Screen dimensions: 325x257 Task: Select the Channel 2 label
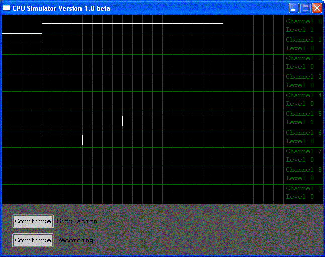coord(304,58)
